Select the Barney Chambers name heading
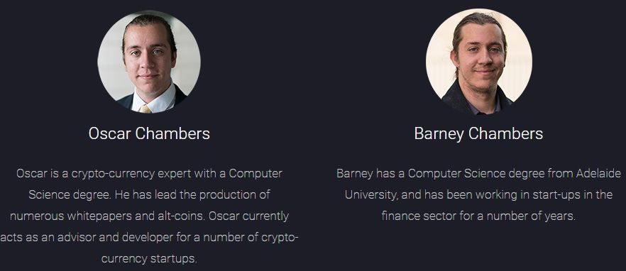The height and width of the screenshot is (271, 626). point(478,133)
